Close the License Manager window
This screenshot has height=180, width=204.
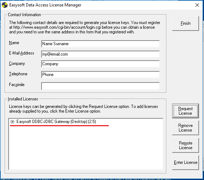(197, 5)
